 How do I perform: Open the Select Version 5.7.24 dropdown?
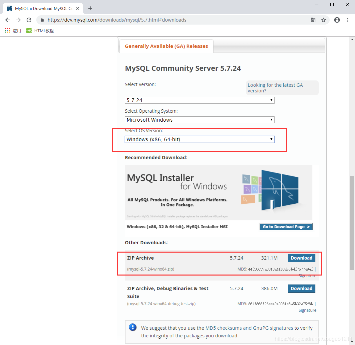200,100
